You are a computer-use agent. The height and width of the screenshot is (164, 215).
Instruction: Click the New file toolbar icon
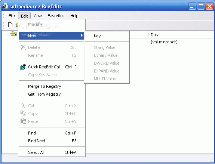10,25
